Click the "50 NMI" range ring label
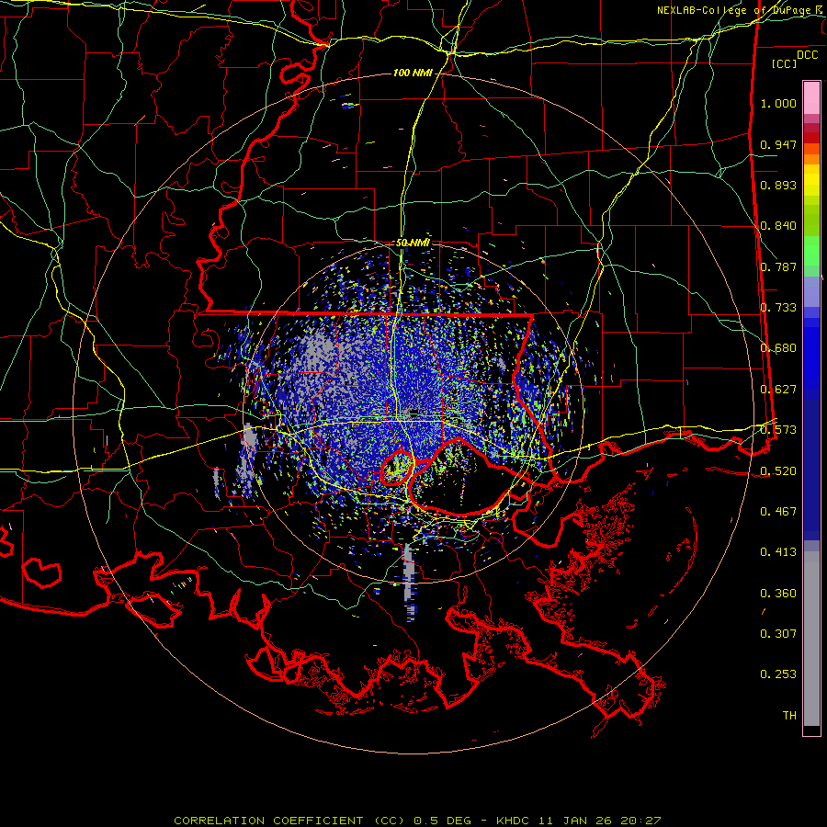Viewport: 827px width, 827px height. [x=413, y=243]
